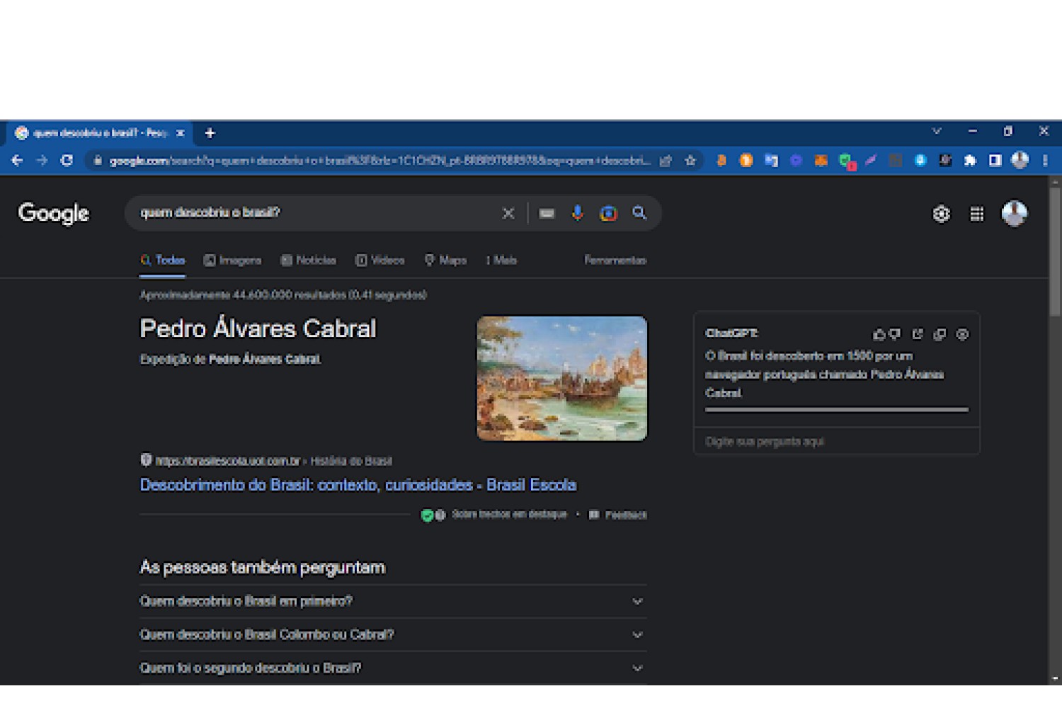Click the Feedback link
This screenshot has width=1062, height=708.
[618, 515]
